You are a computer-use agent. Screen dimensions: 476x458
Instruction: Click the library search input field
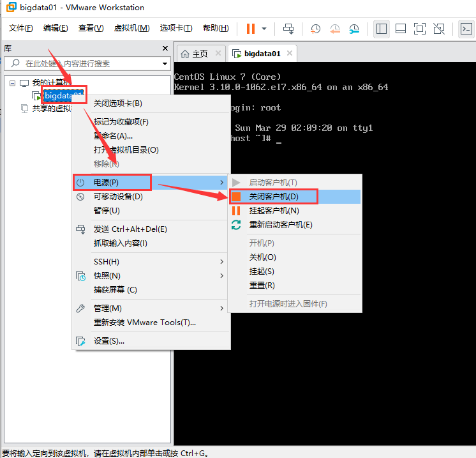point(87,63)
